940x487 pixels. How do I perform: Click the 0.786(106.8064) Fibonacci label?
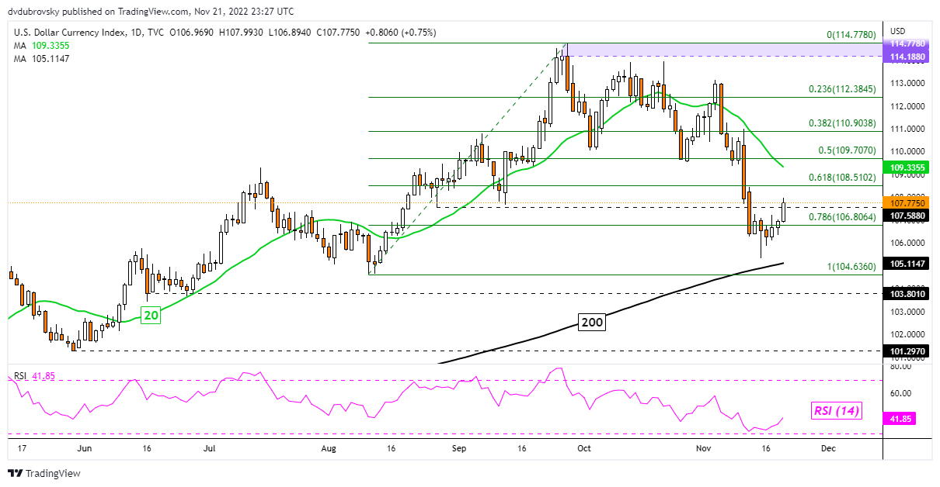click(841, 217)
